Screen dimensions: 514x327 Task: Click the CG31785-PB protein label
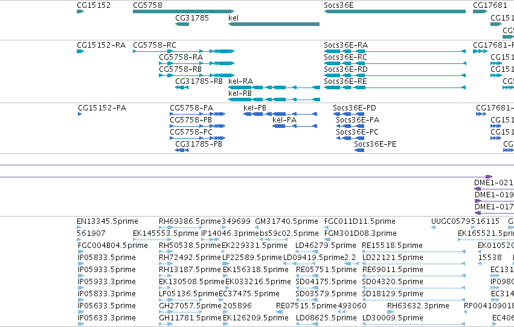(x=199, y=144)
